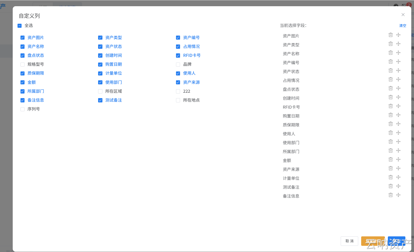This screenshot has width=414, height=252.
Task: Select 创建时间 in the selected fields list
Action: 291,98
